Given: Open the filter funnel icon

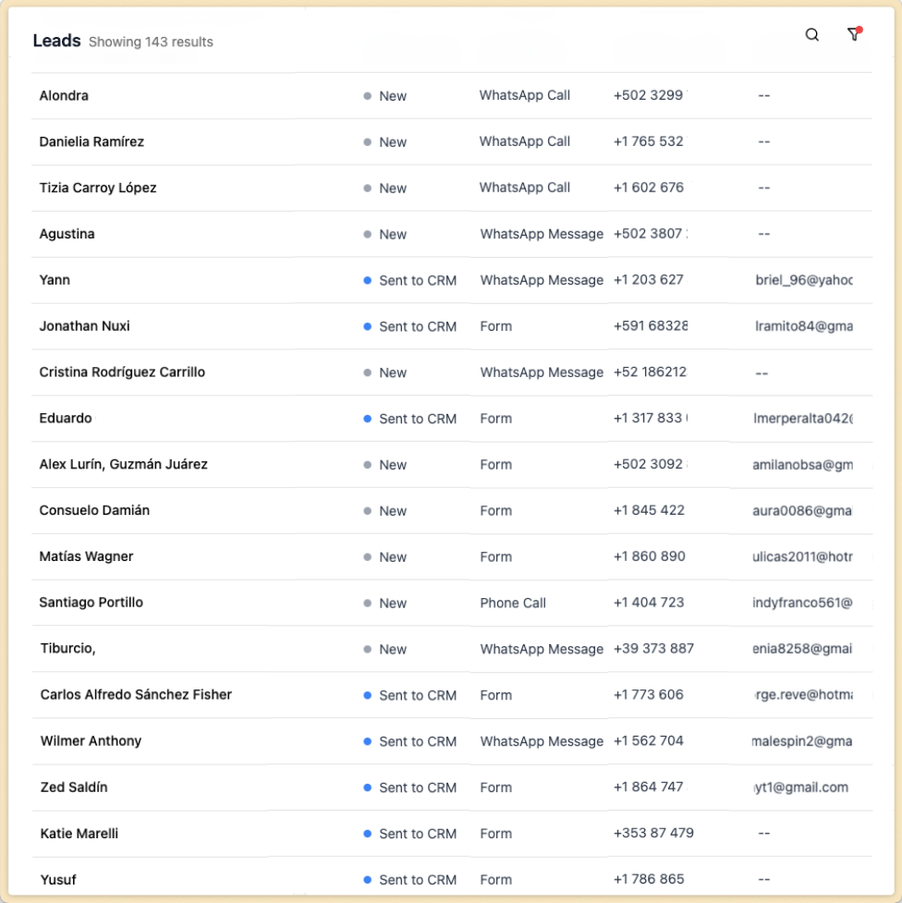Looking at the screenshot, I should (853, 35).
